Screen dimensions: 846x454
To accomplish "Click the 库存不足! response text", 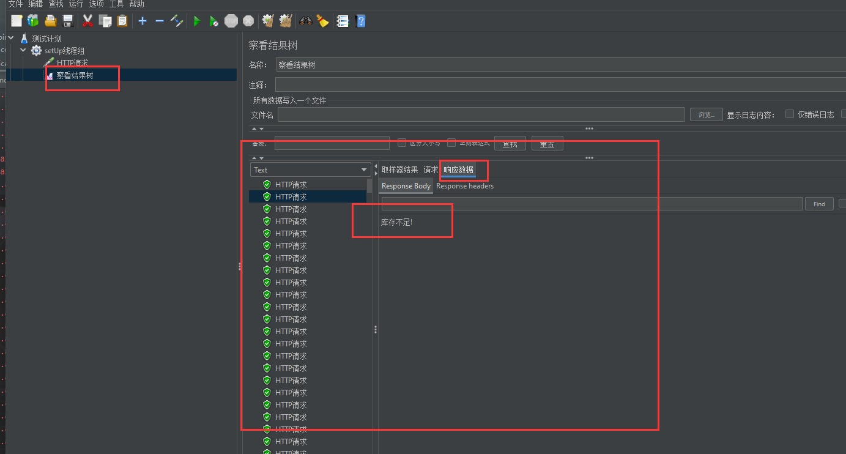I will coord(397,221).
